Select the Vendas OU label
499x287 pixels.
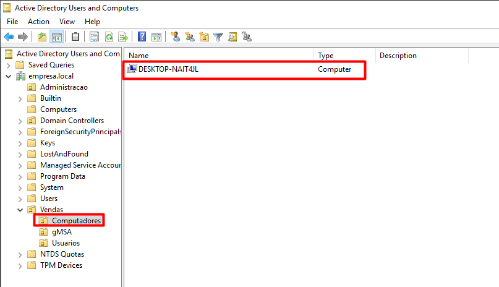[51, 210]
